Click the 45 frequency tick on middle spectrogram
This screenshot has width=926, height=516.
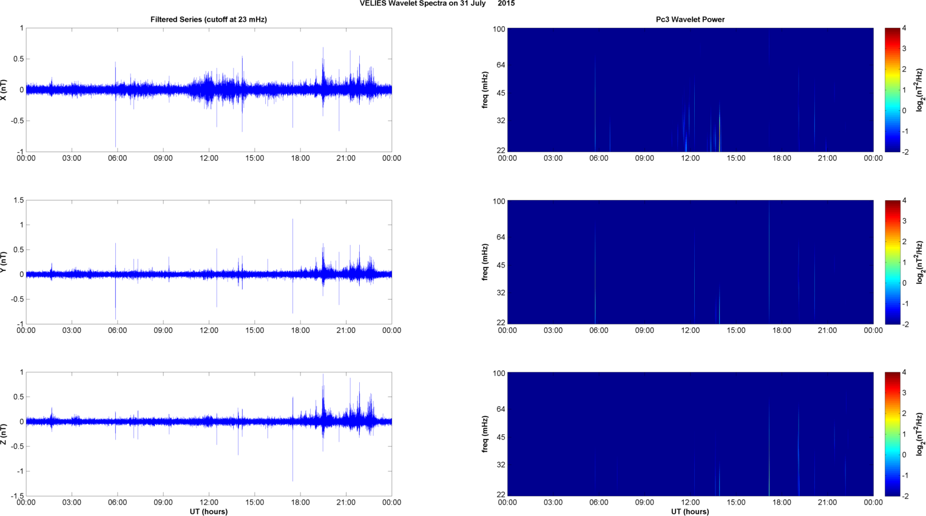tap(501, 265)
